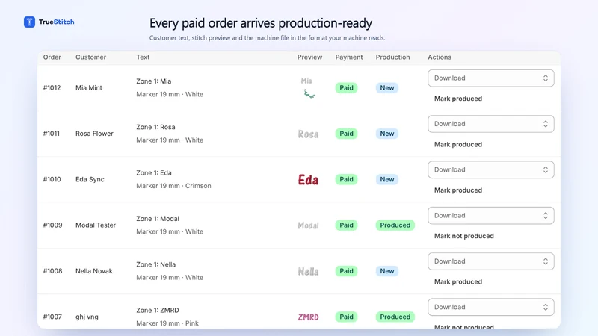Click the 'Zone 1: Mia' text
The height and width of the screenshot is (336, 598).
click(x=154, y=81)
